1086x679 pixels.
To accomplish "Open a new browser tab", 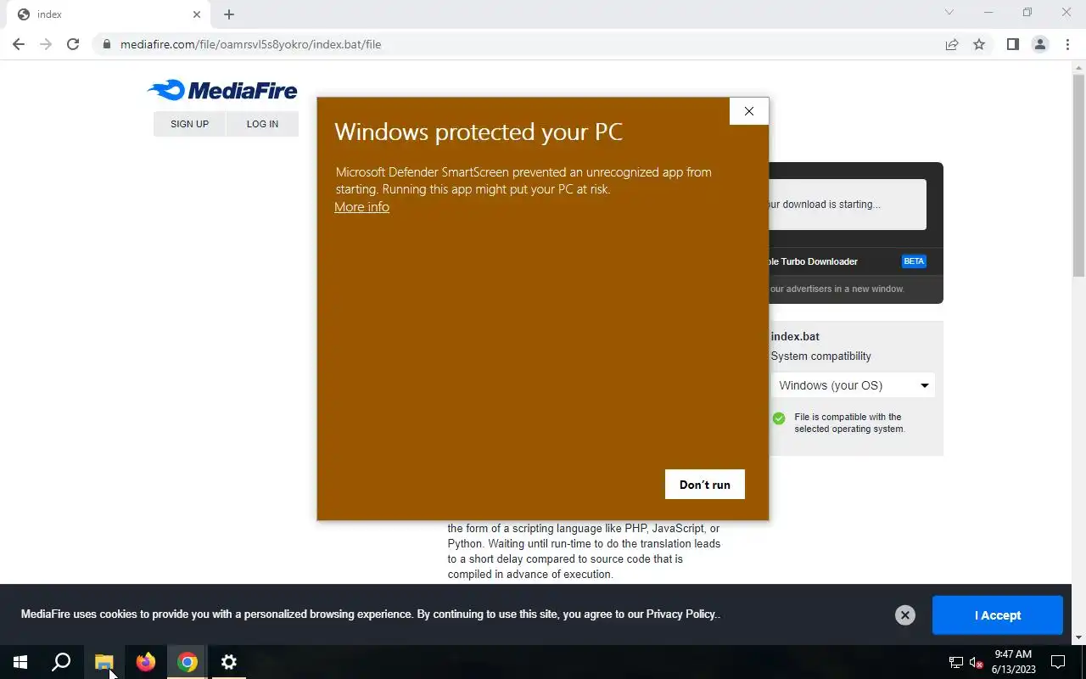I will [x=229, y=14].
